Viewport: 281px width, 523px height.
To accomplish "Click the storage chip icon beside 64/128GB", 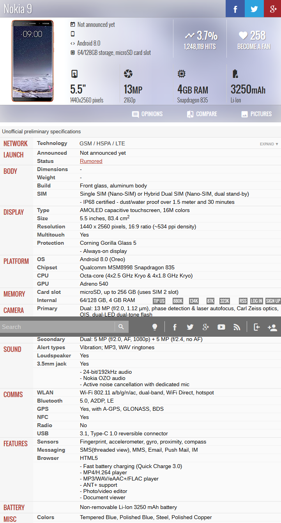I will (x=72, y=53).
